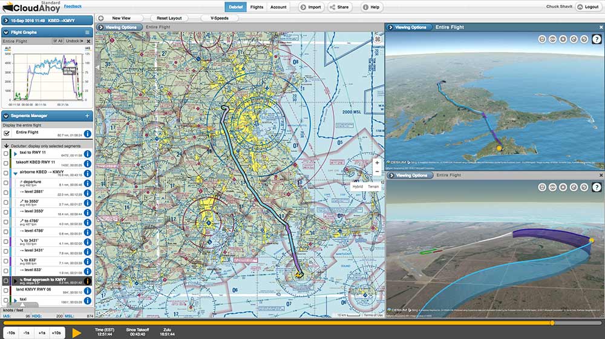
Task: Click the eye view icon in bottom 3D view
Action: point(552,187)
